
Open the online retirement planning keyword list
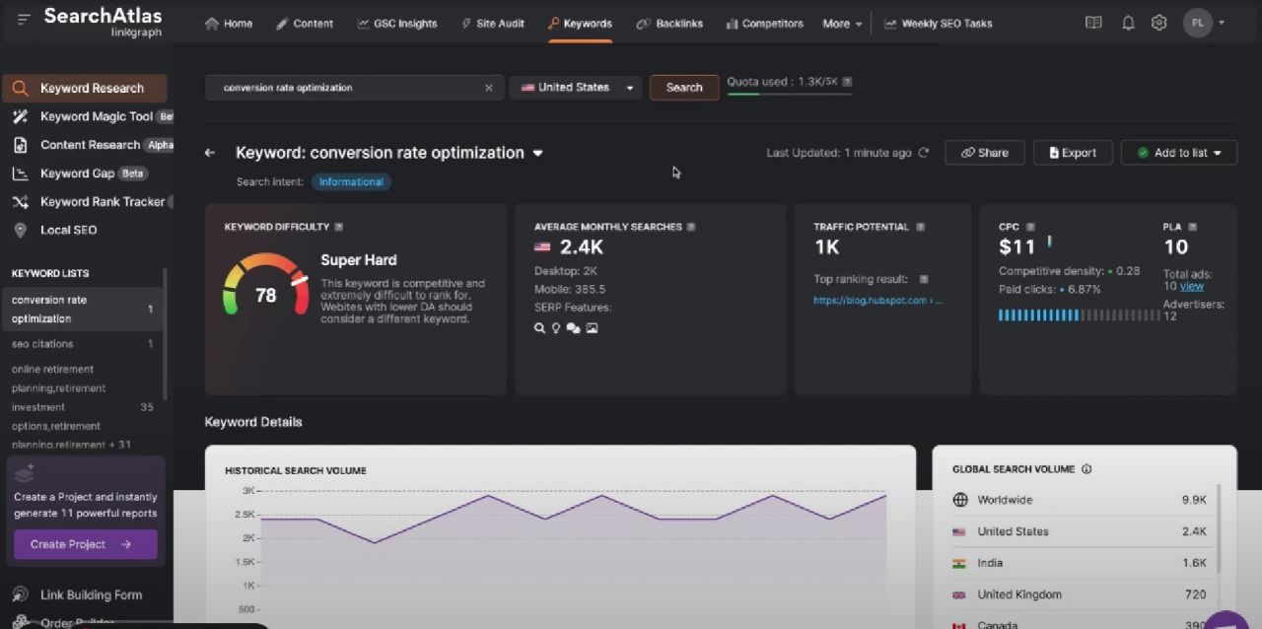click(83, 407)
